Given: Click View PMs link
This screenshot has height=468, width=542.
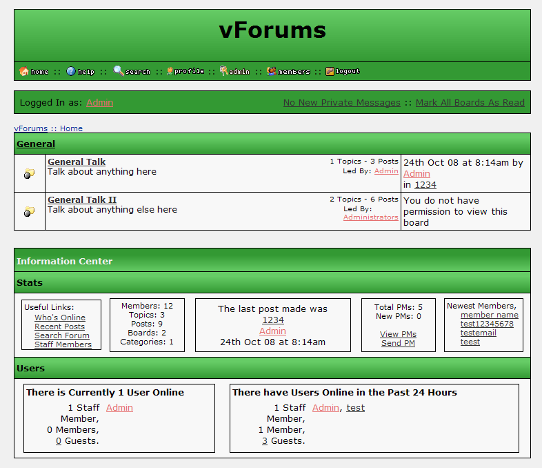Looking at the screenshot, I should [x=398, y=334].
